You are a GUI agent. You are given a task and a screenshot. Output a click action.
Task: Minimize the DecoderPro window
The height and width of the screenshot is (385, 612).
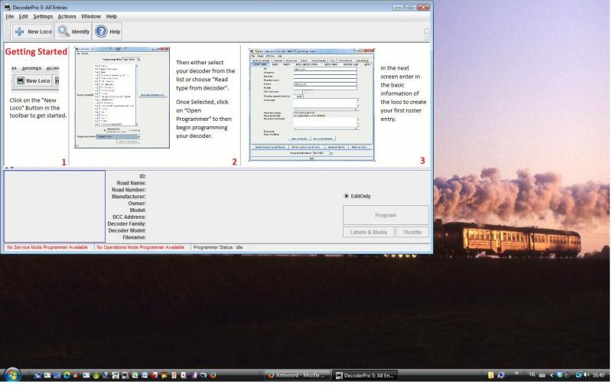coord(398,7)
